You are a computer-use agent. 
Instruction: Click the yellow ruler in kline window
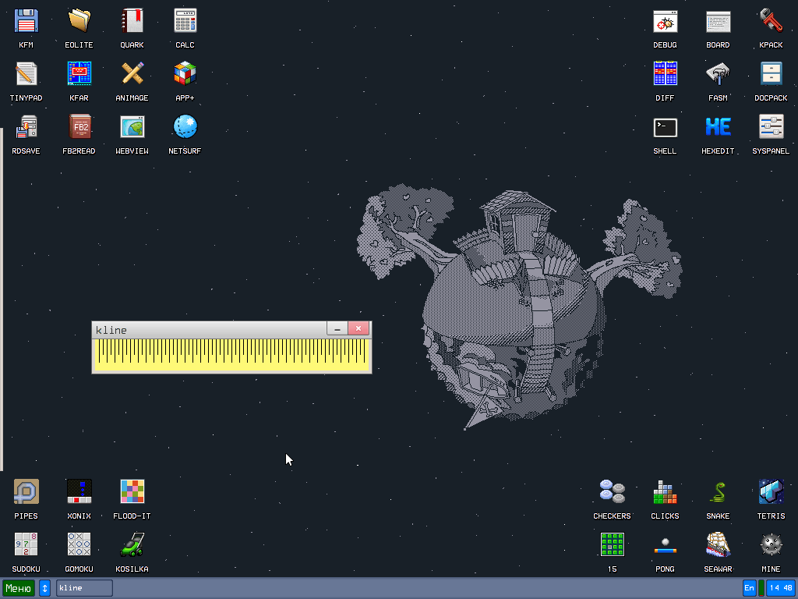tap(231, 355)
